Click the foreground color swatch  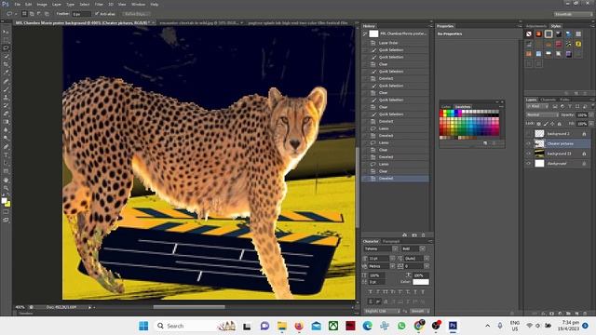4,201
